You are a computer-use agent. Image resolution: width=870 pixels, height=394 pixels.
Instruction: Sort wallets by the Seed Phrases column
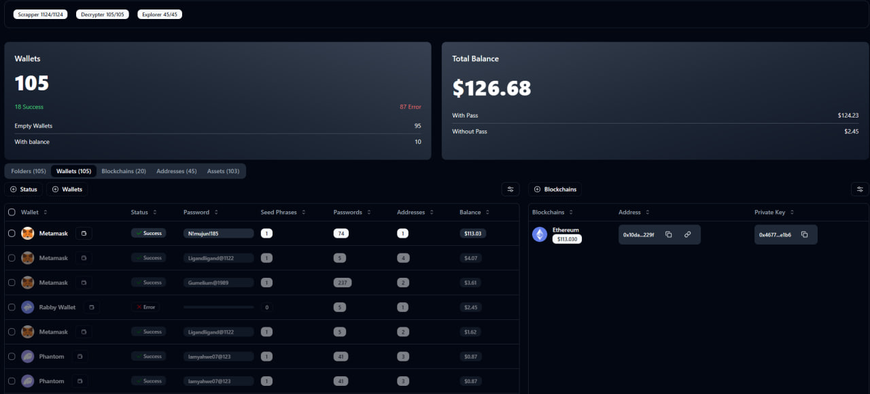pyautogui.click(x=283, y=212)
